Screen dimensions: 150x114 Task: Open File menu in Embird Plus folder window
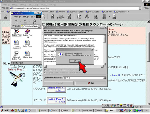17,17
